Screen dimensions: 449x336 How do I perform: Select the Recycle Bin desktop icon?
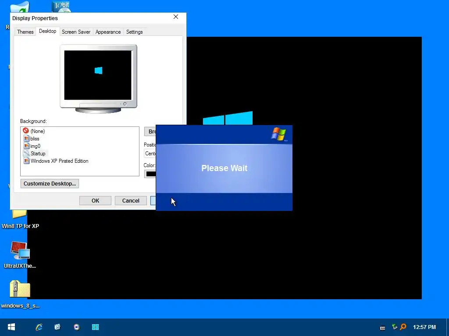(x=19, y=7)
